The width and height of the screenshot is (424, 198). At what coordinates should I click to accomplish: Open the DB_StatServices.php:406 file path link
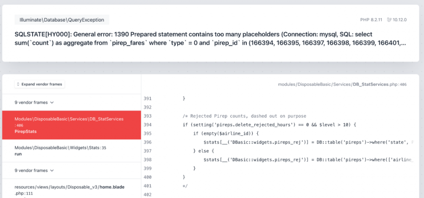click(x=342, y=85)
